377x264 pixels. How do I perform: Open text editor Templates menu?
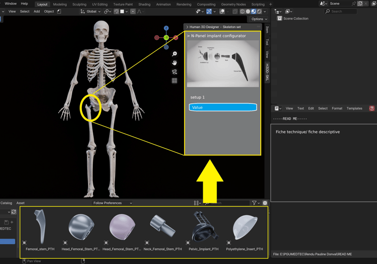tap(354, 108)
